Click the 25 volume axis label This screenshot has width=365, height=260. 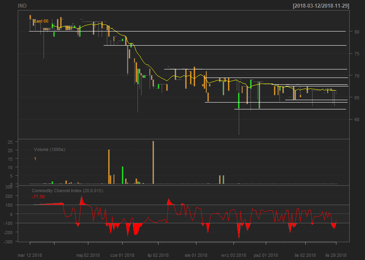(10, 142)
